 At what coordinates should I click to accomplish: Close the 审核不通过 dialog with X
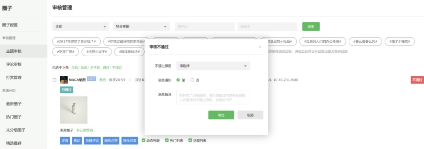click(260, 47)
